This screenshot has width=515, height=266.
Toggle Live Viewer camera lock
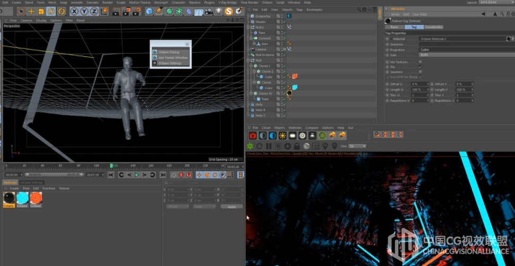(x=296, y=146)
